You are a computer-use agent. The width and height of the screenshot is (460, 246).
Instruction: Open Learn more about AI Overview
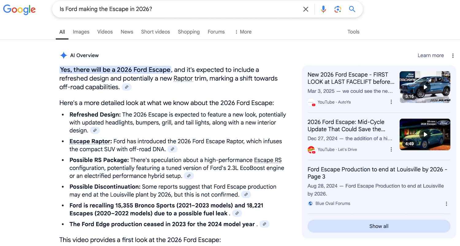[431, 55]
